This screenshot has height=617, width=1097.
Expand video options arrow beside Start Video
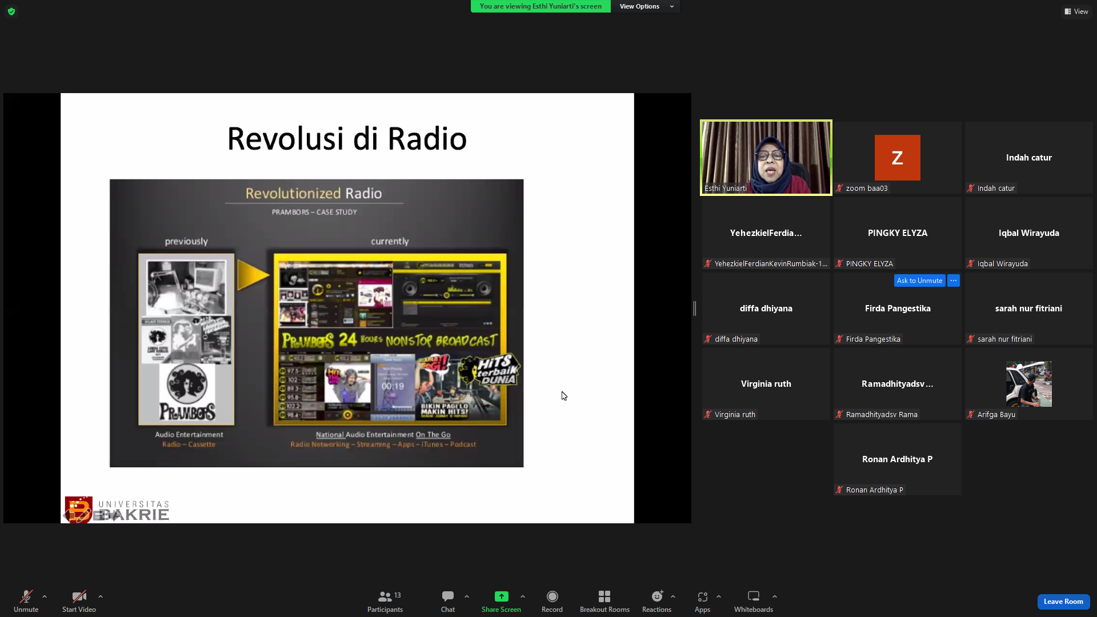(101, 596)
